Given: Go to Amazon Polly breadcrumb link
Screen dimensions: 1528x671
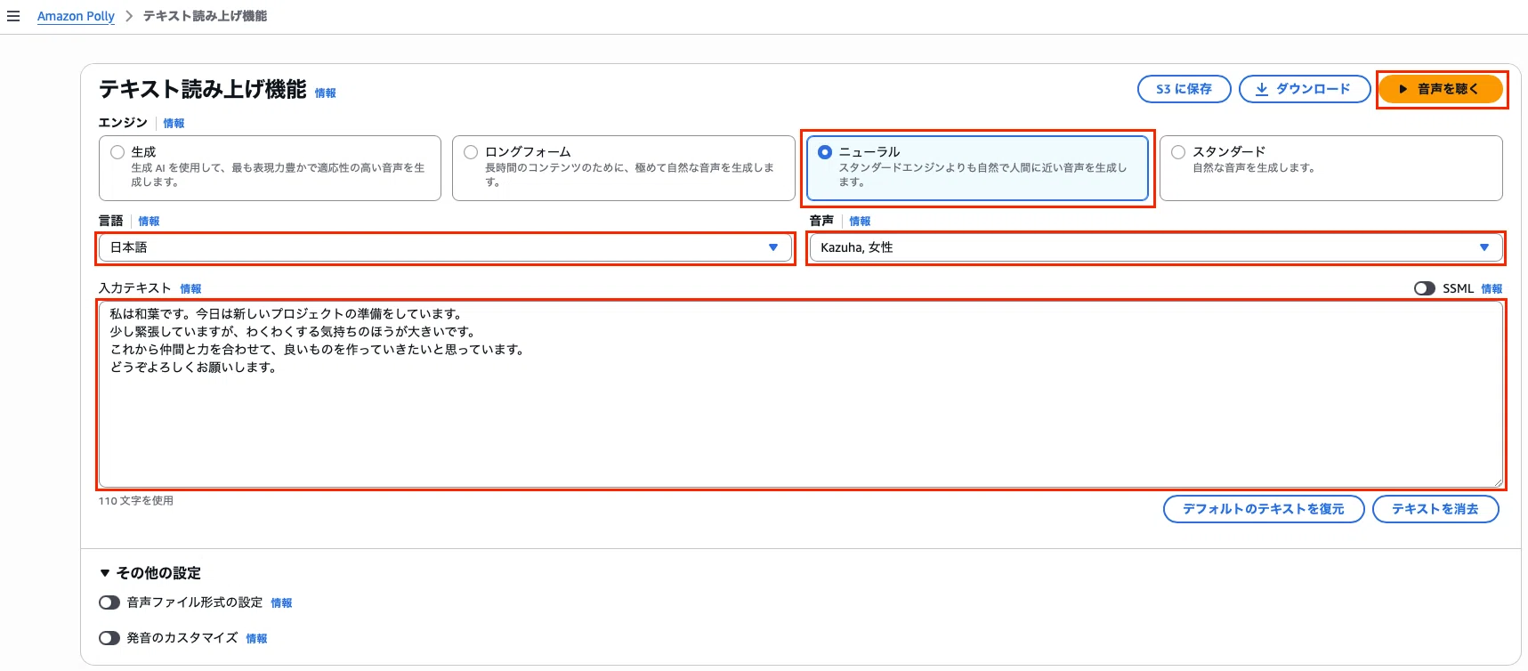Looking at the screenshot, I should [76, 16].
